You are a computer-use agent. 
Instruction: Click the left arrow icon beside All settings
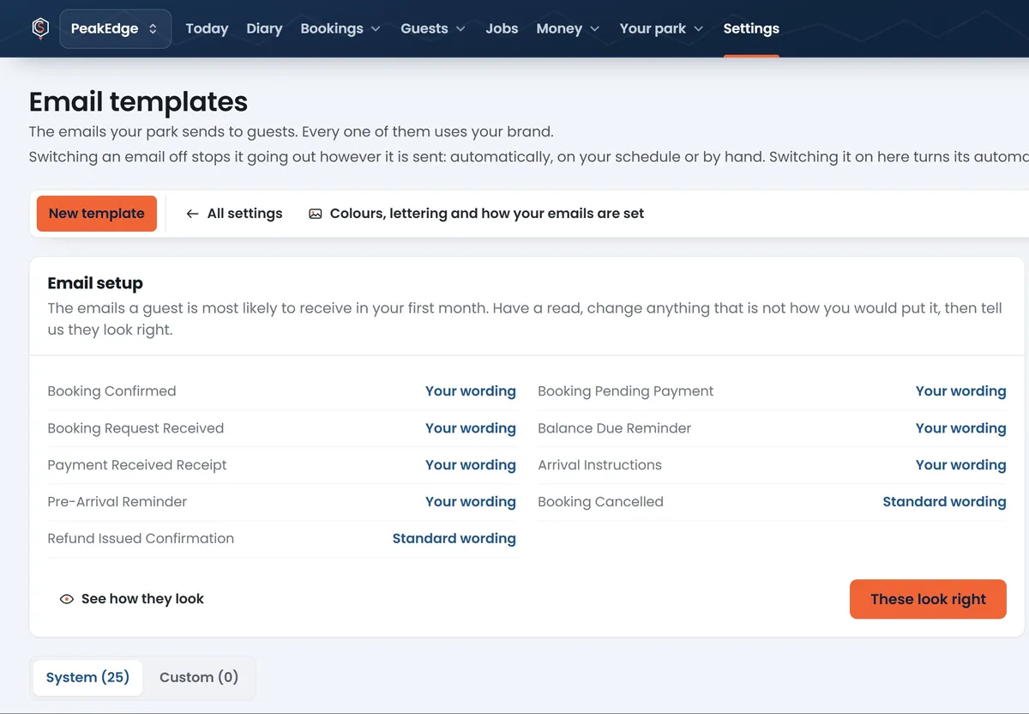[192, 214]
